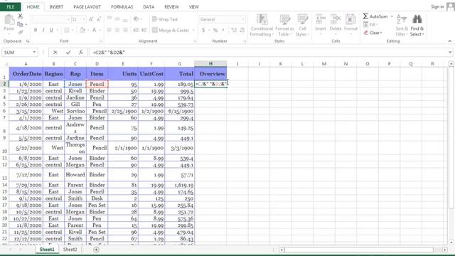Image resolution: width=455 pixels, height=256 pixels.
Task: Open Conditional Formatting menu
Action: [262, 26]
